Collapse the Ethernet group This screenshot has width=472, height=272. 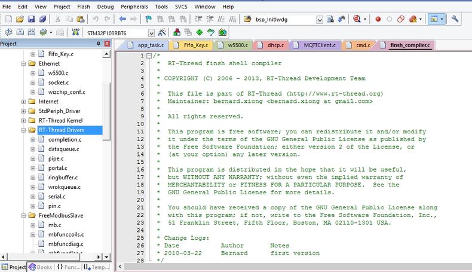[23, 63]
